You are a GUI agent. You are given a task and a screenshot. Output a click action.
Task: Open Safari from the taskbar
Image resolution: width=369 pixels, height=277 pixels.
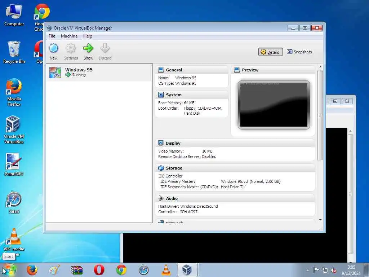pos(143,270)
